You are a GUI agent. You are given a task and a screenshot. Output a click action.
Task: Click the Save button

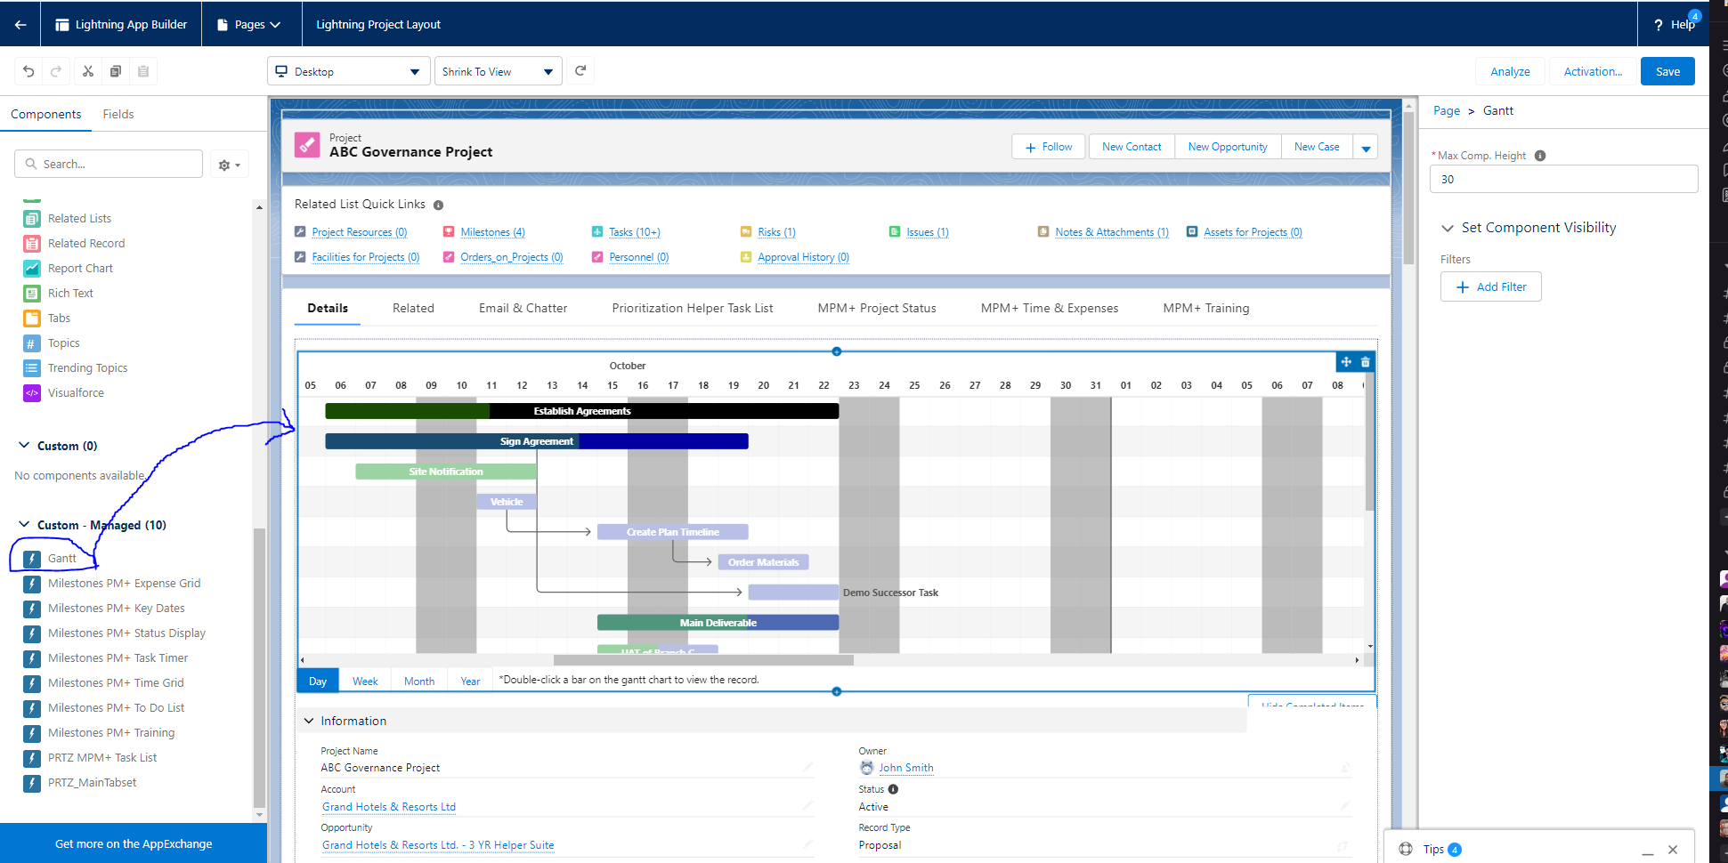(x=1667, y=70)
